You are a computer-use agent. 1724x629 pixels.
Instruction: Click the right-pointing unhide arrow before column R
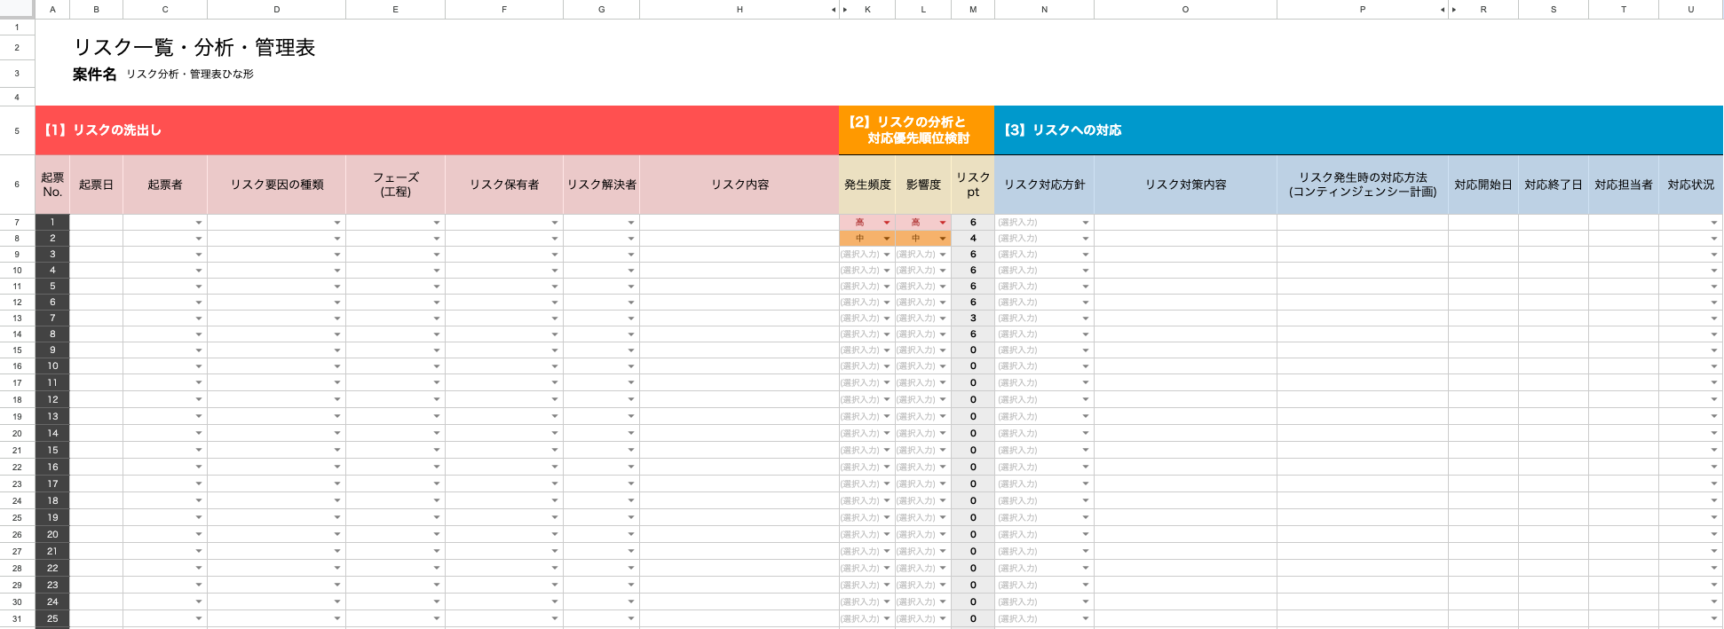point(1454,10)
